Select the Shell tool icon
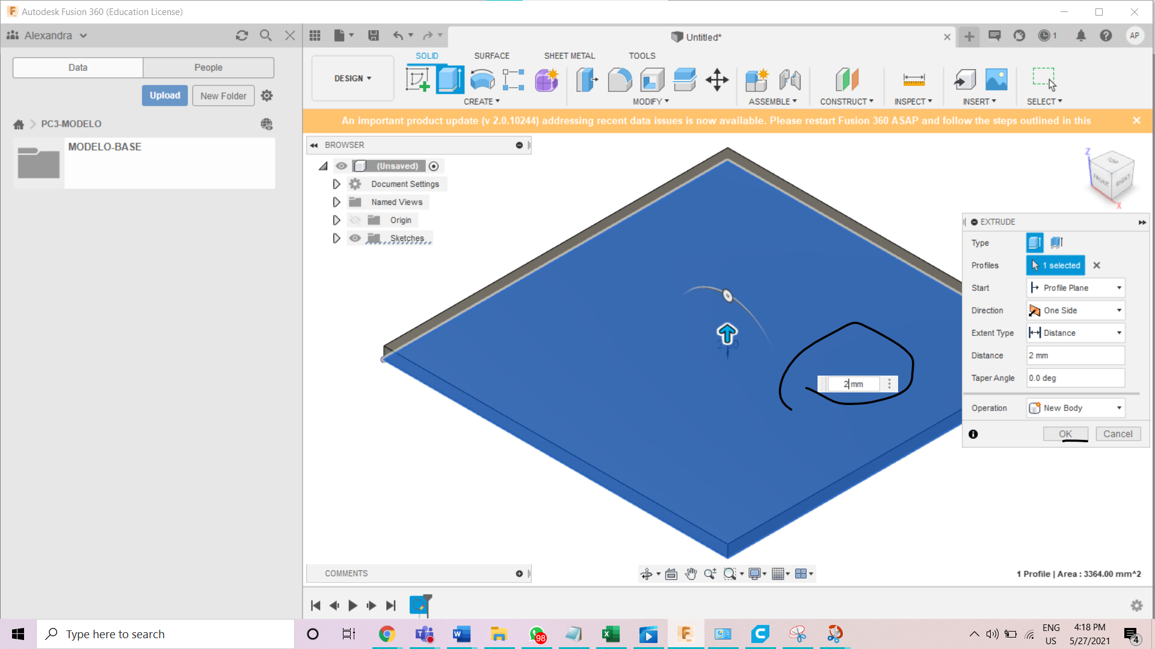This screenshot has height=649, width=1155. click(652, 79)
